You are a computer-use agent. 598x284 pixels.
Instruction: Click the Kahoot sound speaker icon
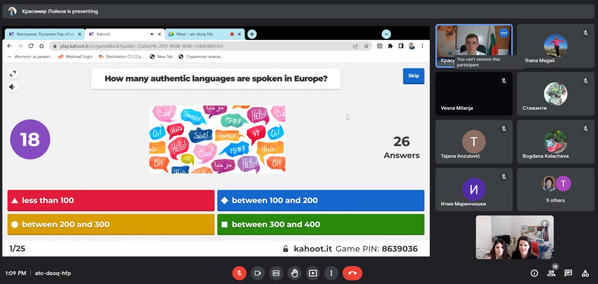(13, 87)
